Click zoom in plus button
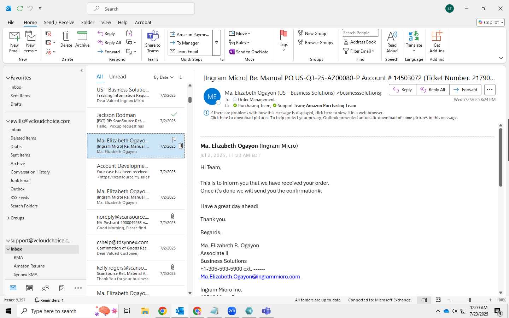Image resolution: width=509 pixels, height=318 pixels. coord(490,300)
